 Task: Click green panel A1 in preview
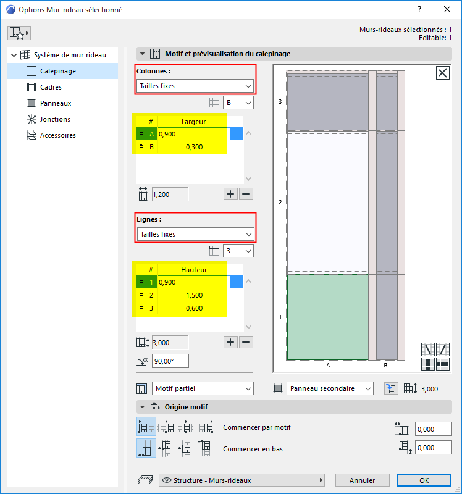point(328,317)
